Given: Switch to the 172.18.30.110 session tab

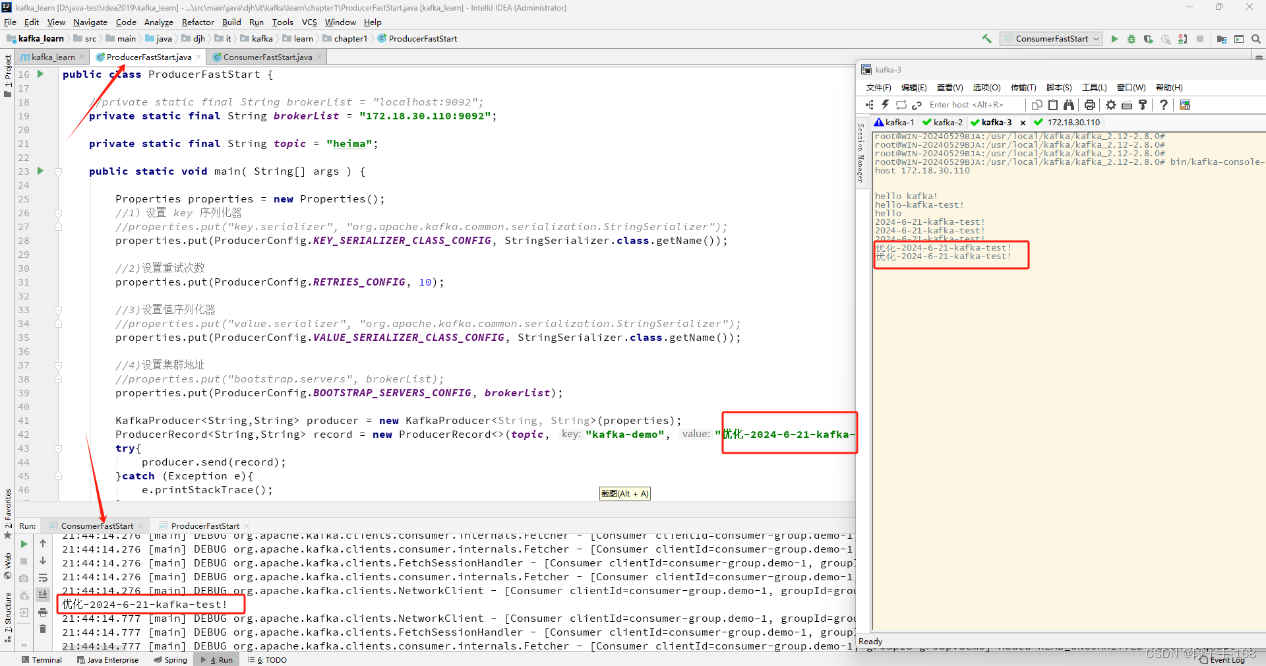Looking at the screenshot, I should tap(1068, 123).
